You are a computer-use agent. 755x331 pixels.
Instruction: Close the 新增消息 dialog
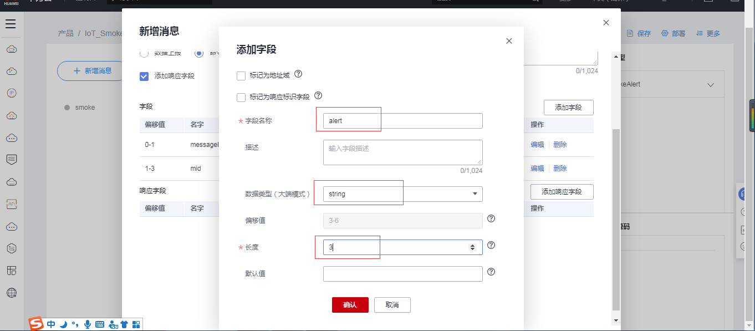(x=606, y=23)
